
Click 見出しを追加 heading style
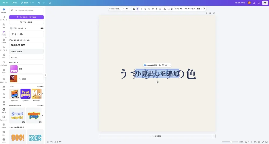click(27, 45)
